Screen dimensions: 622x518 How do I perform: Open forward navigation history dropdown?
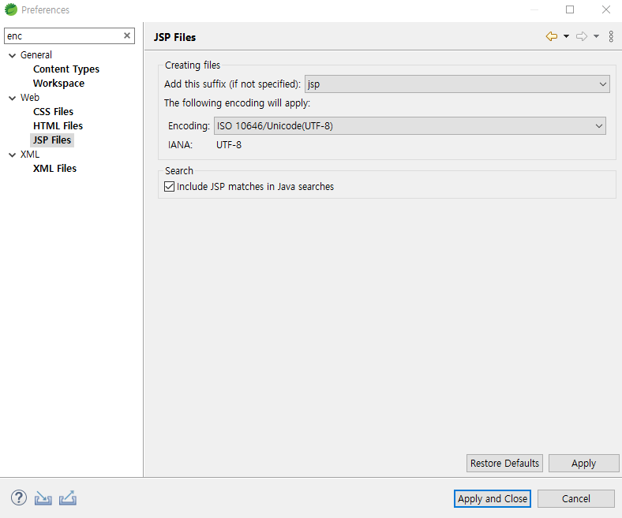click(x=596, y=36)
